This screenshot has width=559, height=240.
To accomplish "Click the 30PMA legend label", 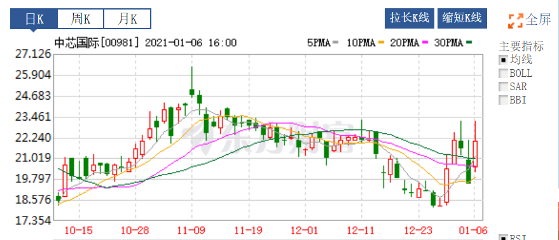I will [449, 43].
